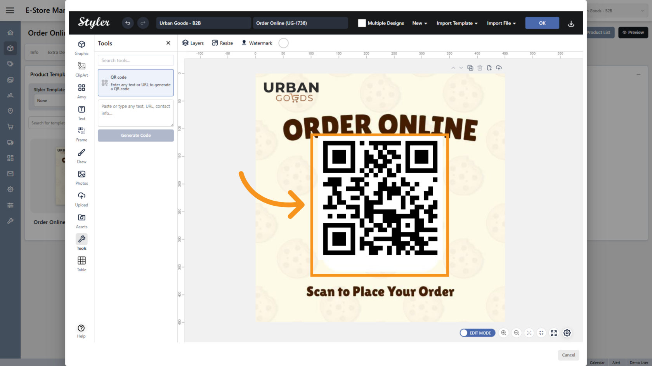652x366 pixels.
Task: Select Scan to Place Your Order text
Action: click(380, 292)
